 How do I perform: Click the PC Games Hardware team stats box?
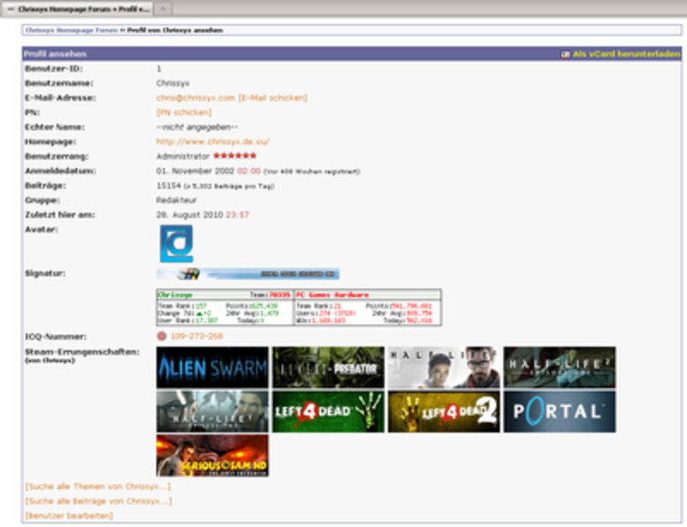pos(368,307)
